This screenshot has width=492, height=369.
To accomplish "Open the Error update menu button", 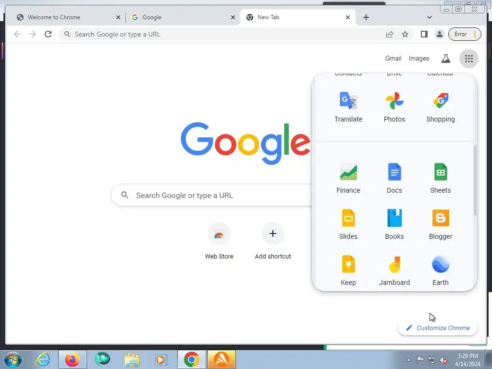I will [x=465, y=34].
